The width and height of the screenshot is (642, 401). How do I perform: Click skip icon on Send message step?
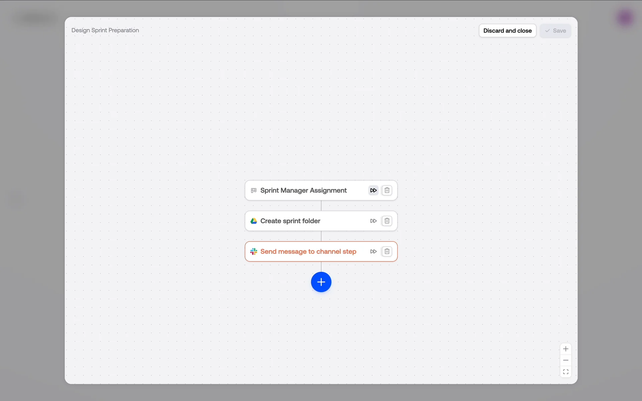pyautogui.click(x=373, y=252)
